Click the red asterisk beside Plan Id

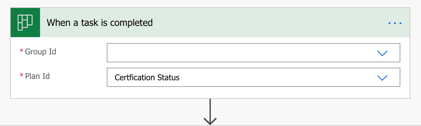click(22, 75)
